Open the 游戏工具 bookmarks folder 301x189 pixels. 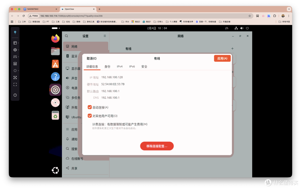[89, 22]
